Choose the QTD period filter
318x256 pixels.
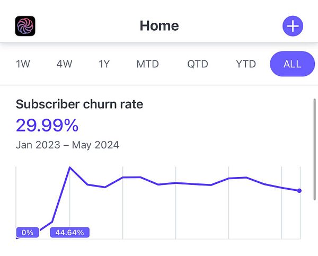tap(198, 64)
